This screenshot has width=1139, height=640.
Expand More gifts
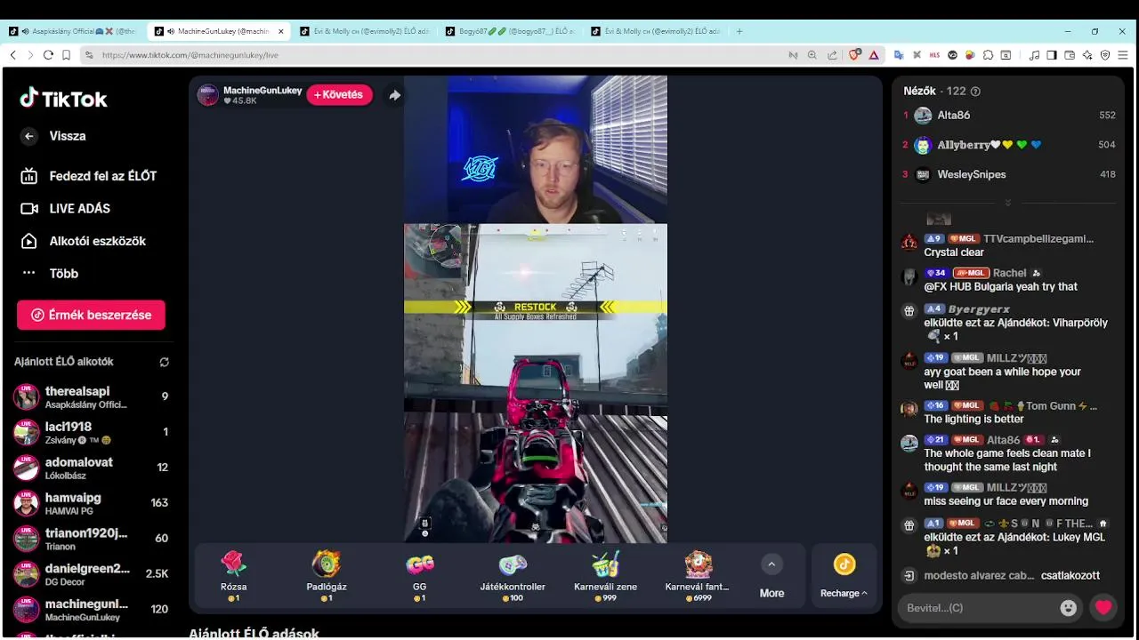tap(771, 576)
